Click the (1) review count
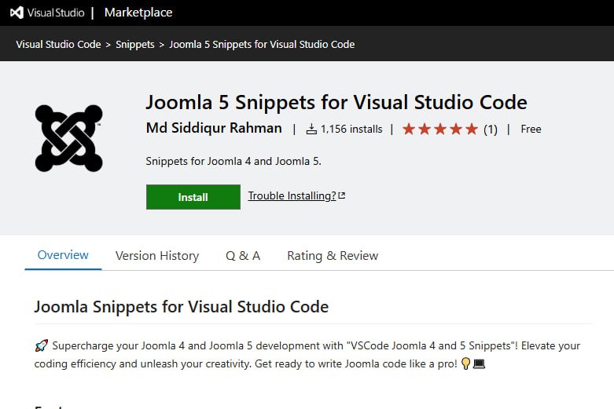Screen dimensions: 614x409 click(491, 129)
